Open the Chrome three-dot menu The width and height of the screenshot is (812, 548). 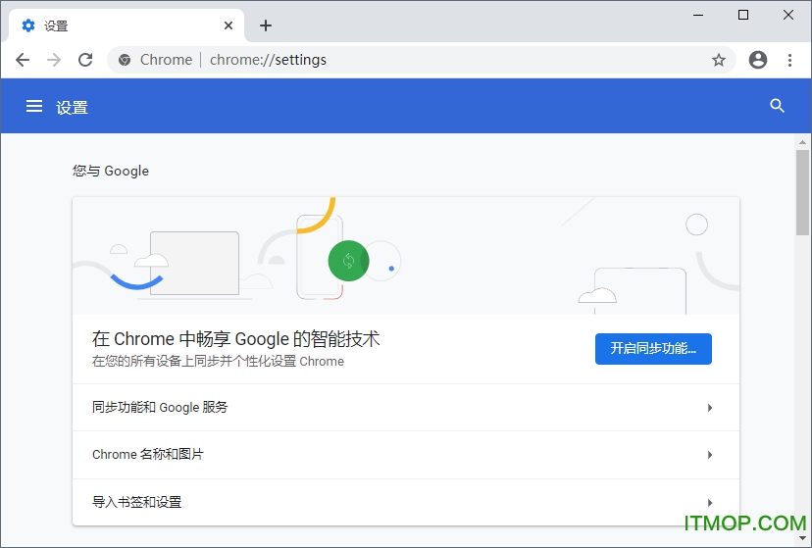[x=789, y=60]
